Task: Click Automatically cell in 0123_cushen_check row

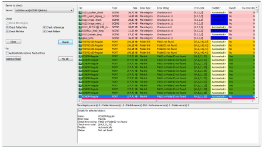Action: point(219,12)
